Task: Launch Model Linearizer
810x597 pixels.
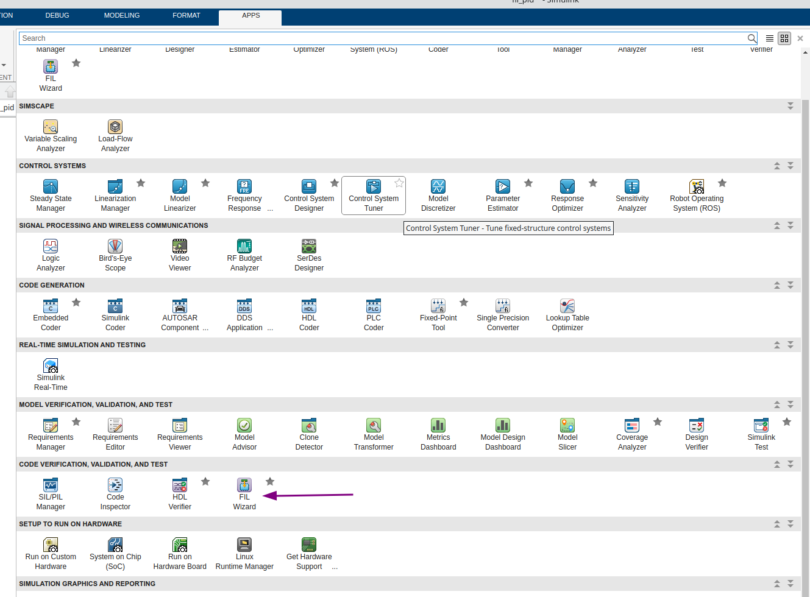Action: point(180,195)
